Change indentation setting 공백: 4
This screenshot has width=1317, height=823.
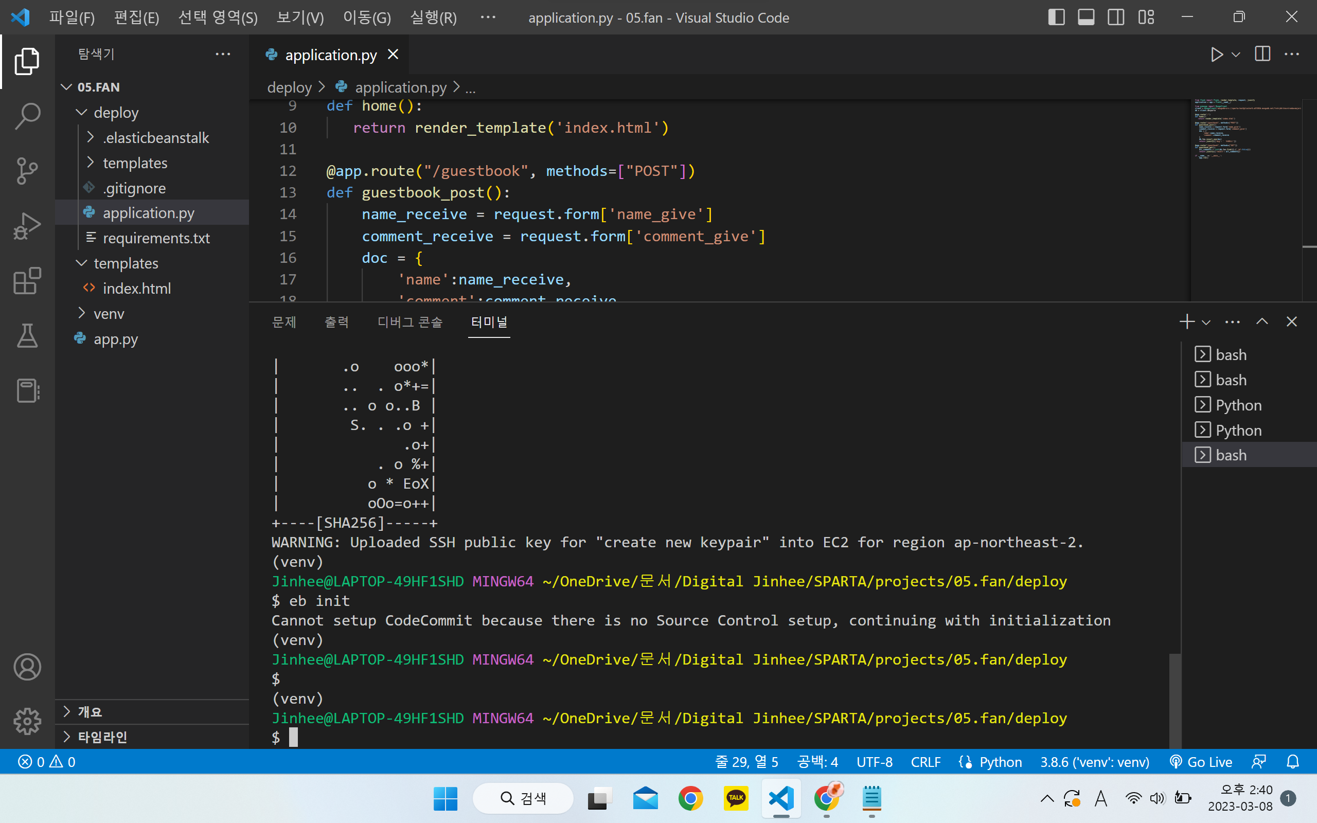coord(817,761)
